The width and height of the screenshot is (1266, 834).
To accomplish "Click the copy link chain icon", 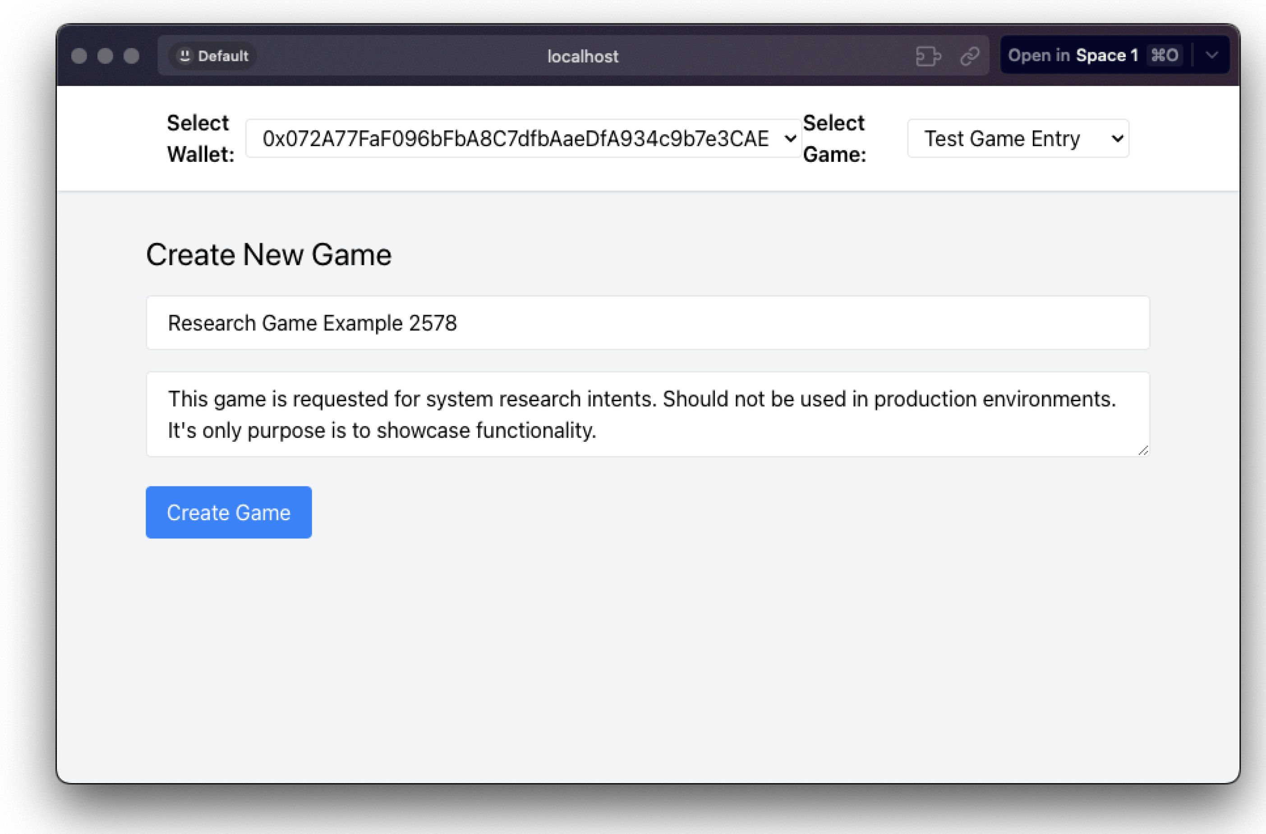I will 970,56.
